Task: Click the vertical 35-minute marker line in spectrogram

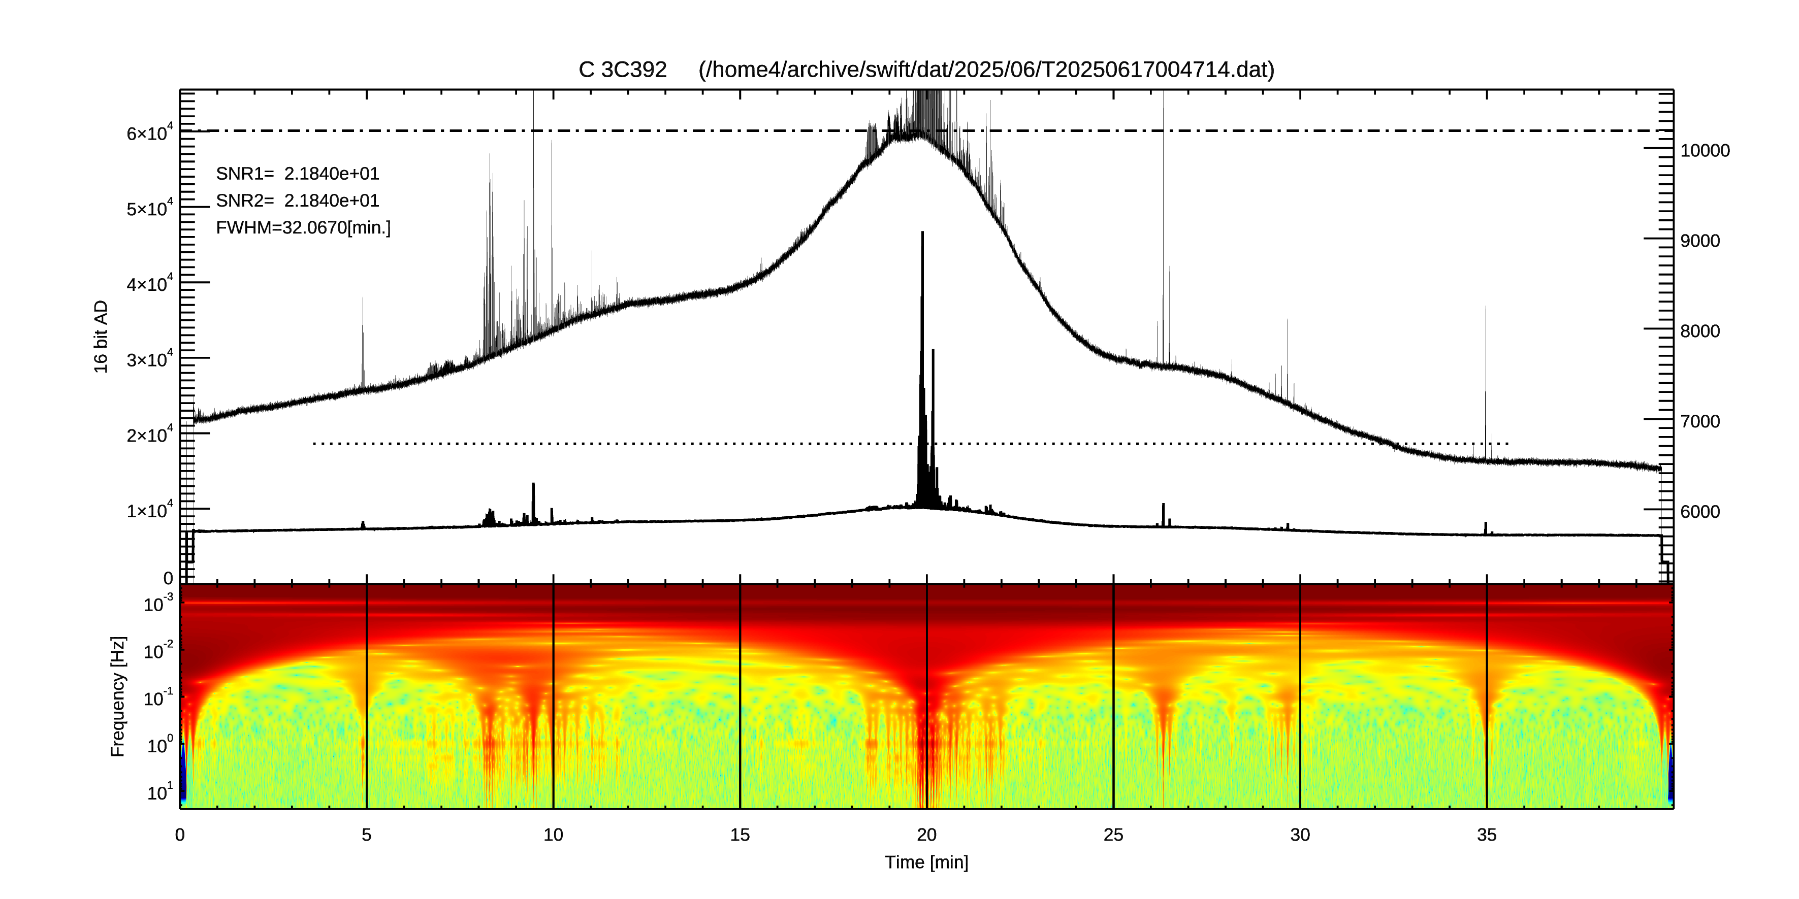Action: point(1486,696)
